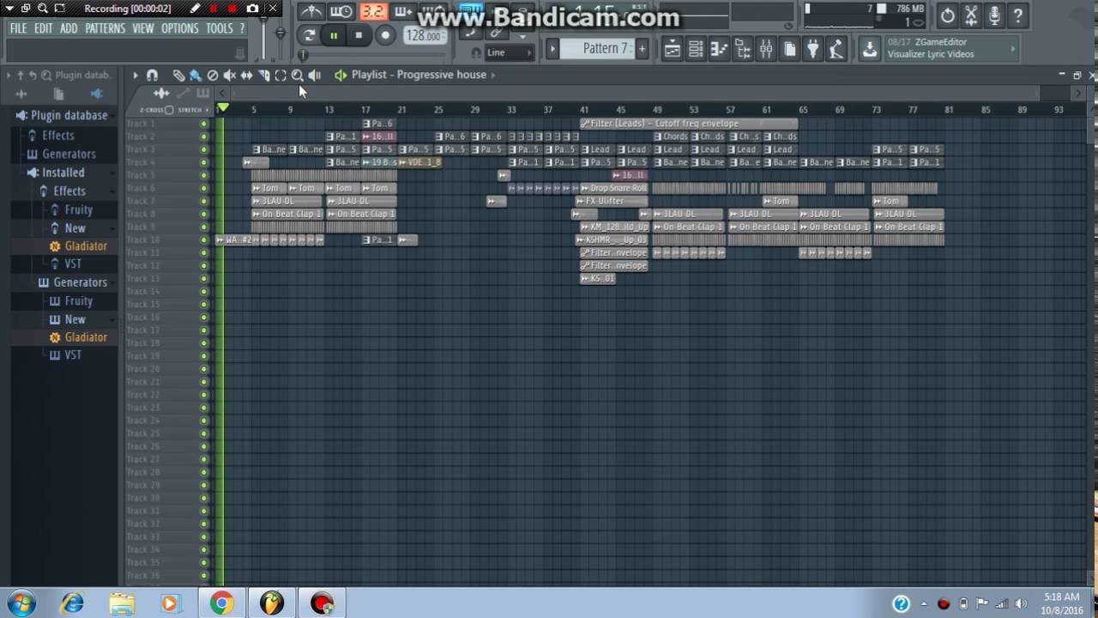1098x618 pixels.
Task: Launch Chrome from the taskbar
Action: (x=221, y=603)
